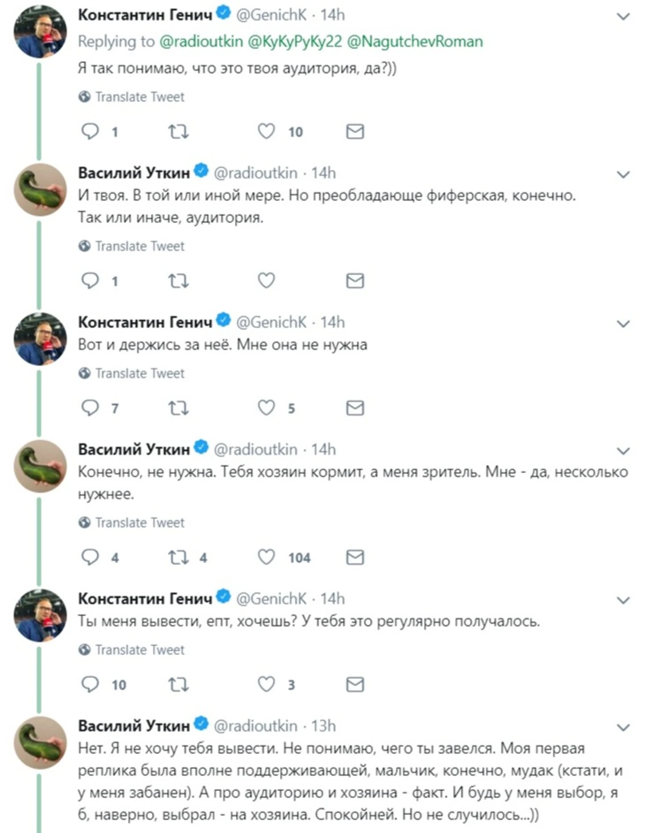
Task: Send first Генич tweet via direct message
Action: click(355, 132)
